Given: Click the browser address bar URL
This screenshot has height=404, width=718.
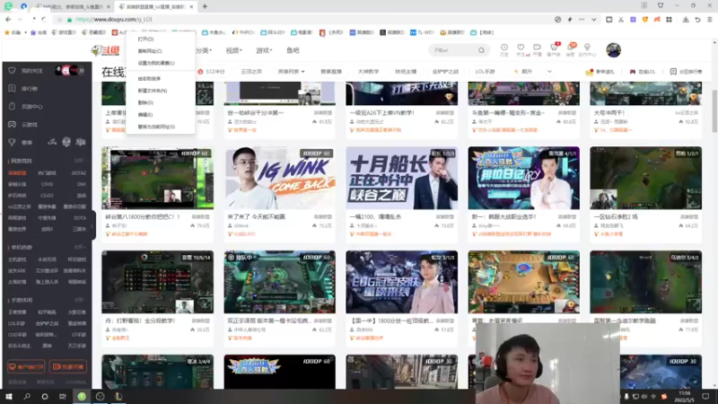Looking at the screenshot, I should (114, 20).
